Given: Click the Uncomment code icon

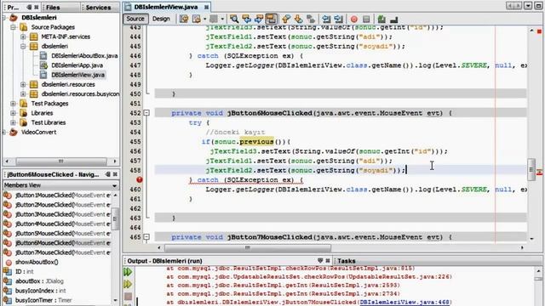Looking at the screenshot, I should 393,19.
